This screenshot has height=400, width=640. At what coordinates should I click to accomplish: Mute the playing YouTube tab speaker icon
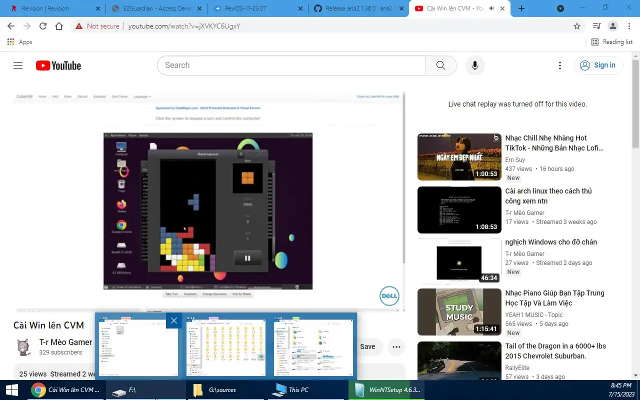coord(491,8)
